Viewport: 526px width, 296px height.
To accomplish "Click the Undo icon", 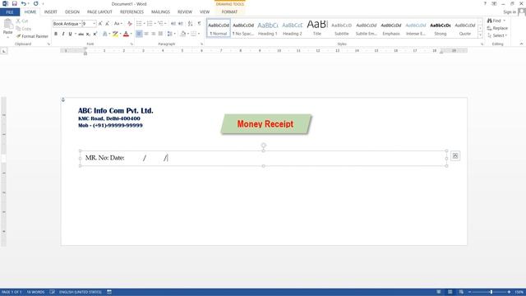I will (24, 3).
